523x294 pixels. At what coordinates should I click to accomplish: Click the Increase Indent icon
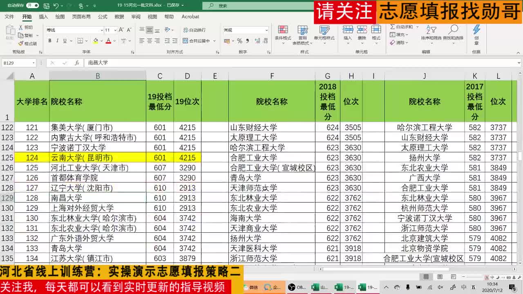pos(175,41)
